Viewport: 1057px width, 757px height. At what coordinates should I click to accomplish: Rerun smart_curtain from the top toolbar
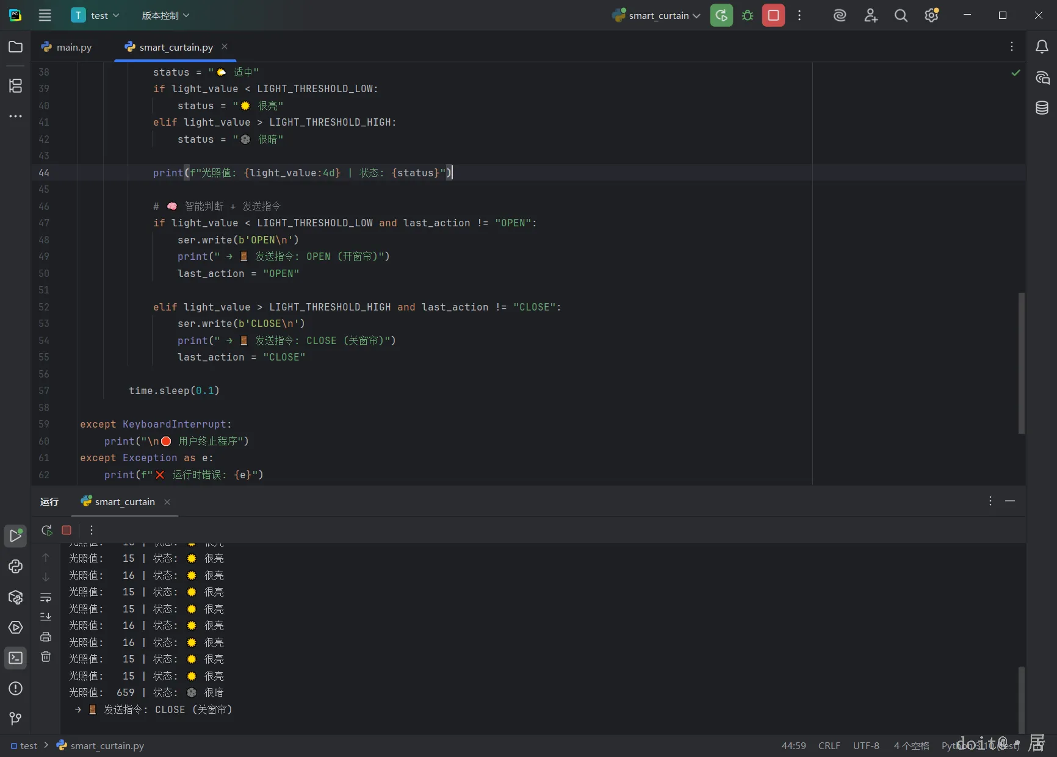(x=721, y=16)
